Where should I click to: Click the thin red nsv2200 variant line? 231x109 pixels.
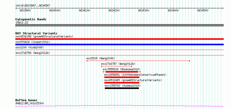click(x=119, y=50)
